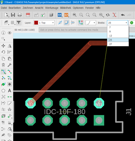The width and height of the screenshot is (135, 141).
Task: Click the zoom-to-fit magnifier icon
Action: pyautogui.click(x=74, y=15)
